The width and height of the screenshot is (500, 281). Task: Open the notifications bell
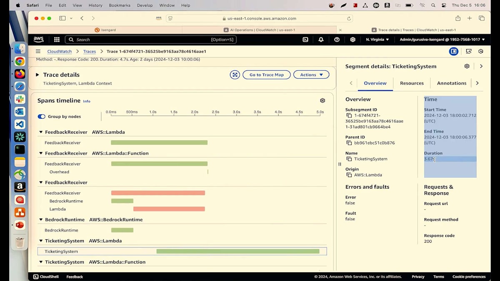pos(321,40)
